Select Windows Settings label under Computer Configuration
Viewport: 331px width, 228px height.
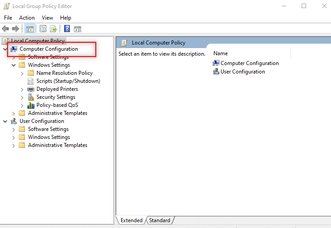[49, 65]
